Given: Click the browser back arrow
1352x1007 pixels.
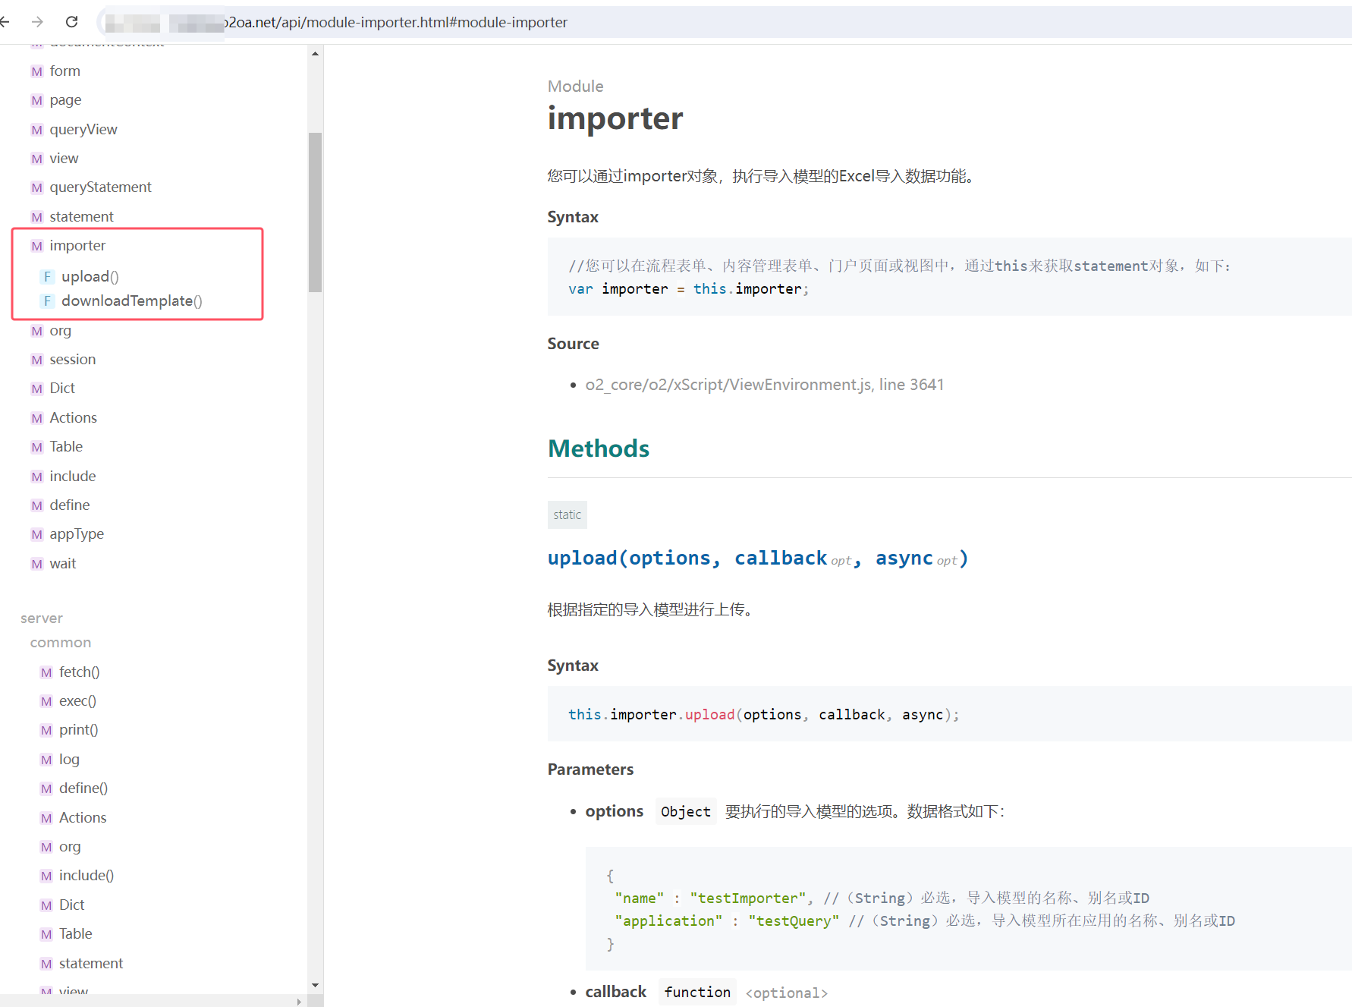Looking at the screenshot, I should (x=5, y=22).
